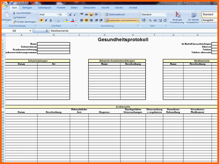This screenshot has height=164, width=219.
Task: Click the Einfügen clipboard icon
Action: click(x=6, y=15)
